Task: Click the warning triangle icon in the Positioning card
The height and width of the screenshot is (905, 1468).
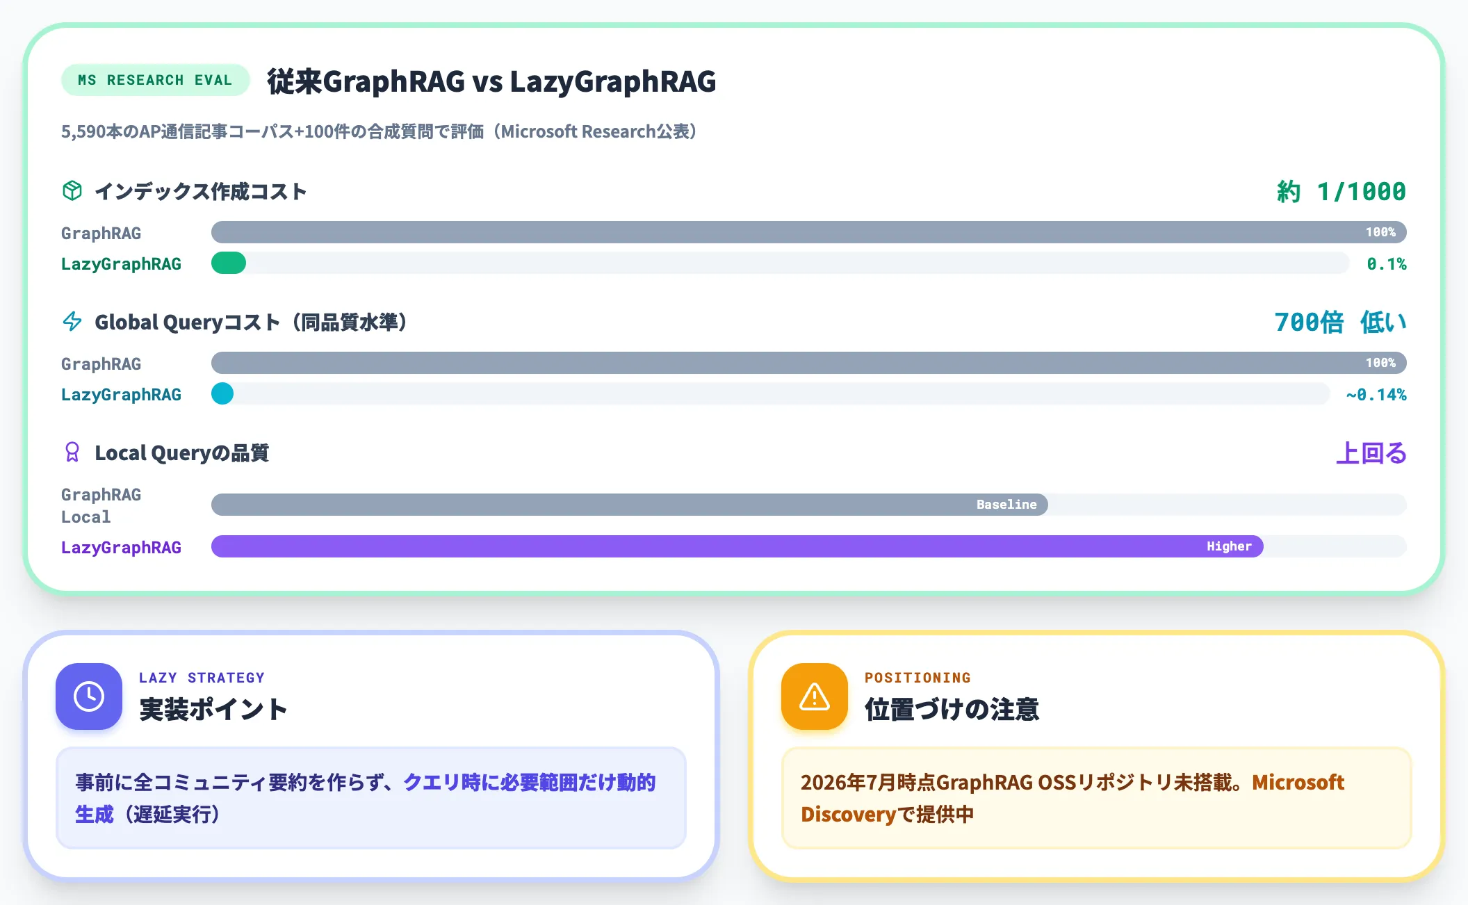Action: point(815,696)
